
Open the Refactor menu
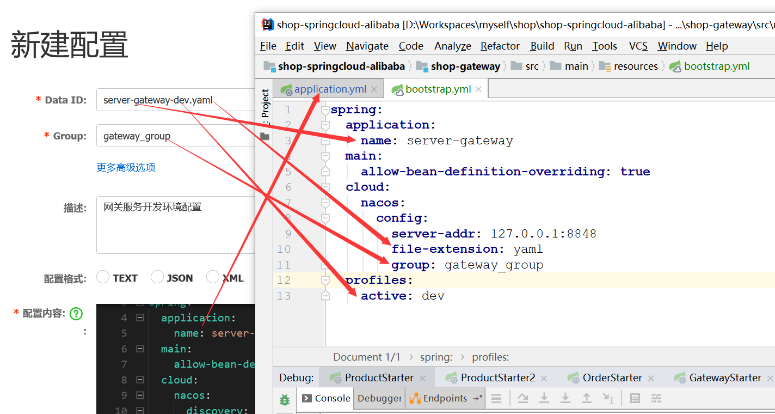click(x=500, y=46)
